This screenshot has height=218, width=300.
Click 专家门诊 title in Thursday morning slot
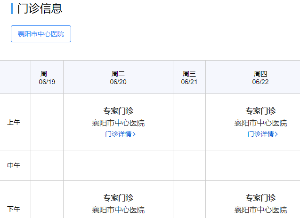(260, 111)
